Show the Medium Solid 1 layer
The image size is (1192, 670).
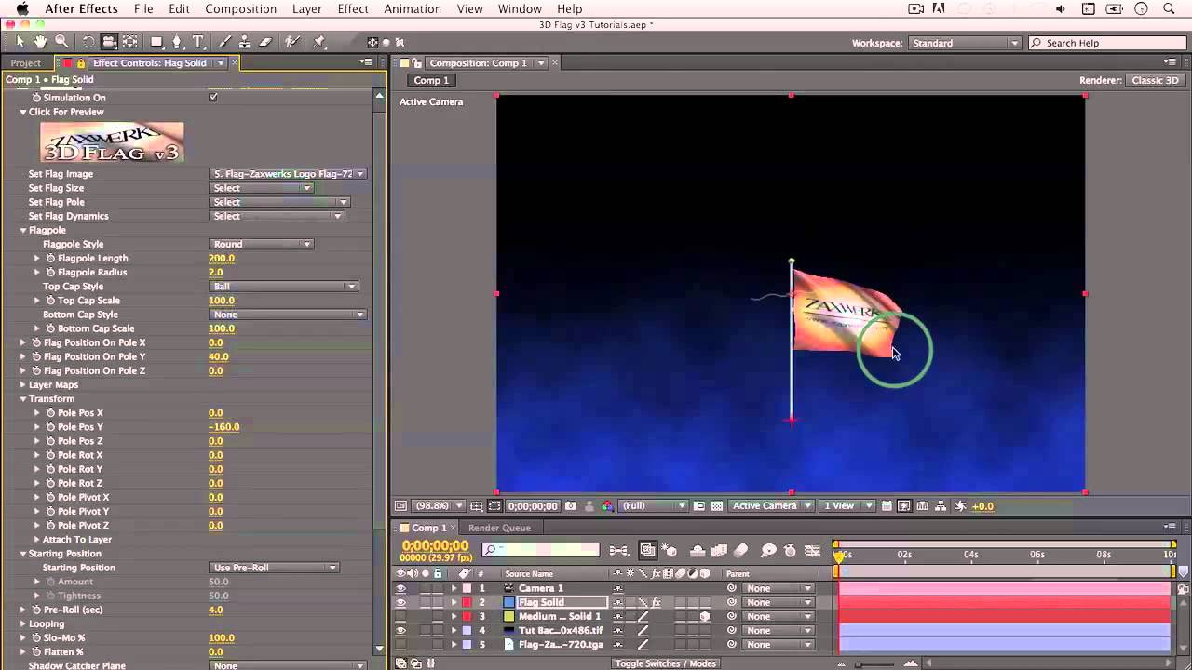pyautogui.click(x=400, y=616)
